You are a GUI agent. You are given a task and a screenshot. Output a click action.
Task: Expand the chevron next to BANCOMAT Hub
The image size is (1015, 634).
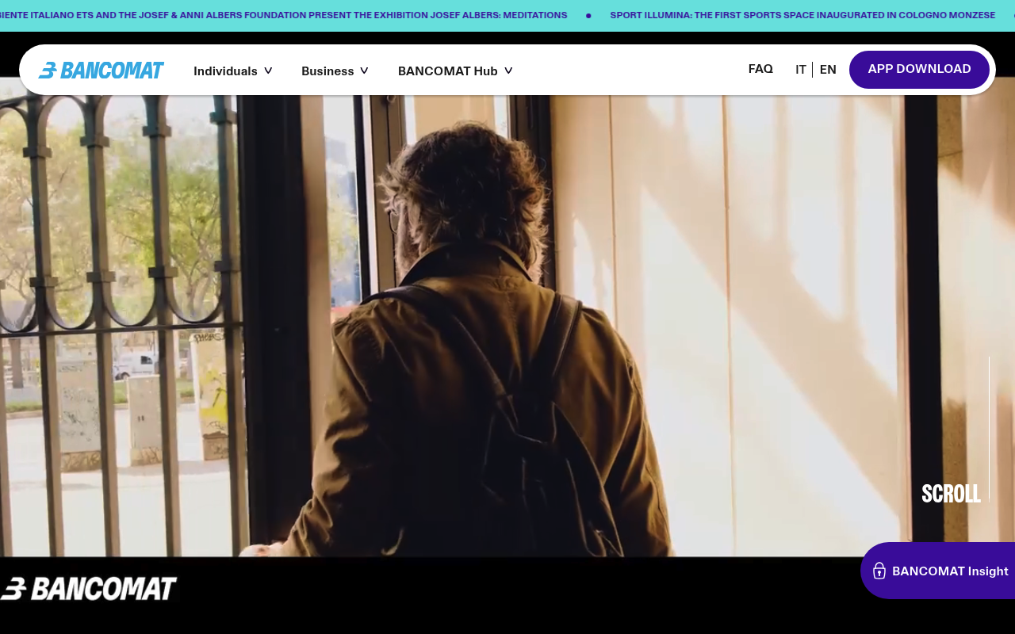coord(508,71)
